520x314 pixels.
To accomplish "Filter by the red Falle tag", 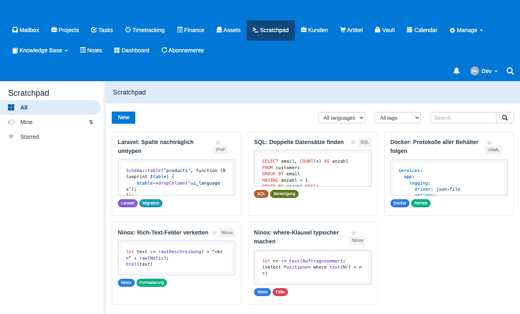I will click(x=280, y=292).
